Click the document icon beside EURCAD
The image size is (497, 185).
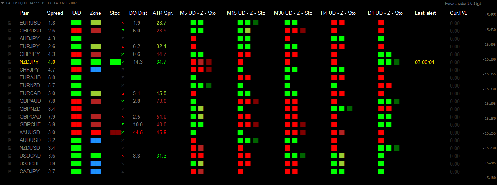coord(10,93)
